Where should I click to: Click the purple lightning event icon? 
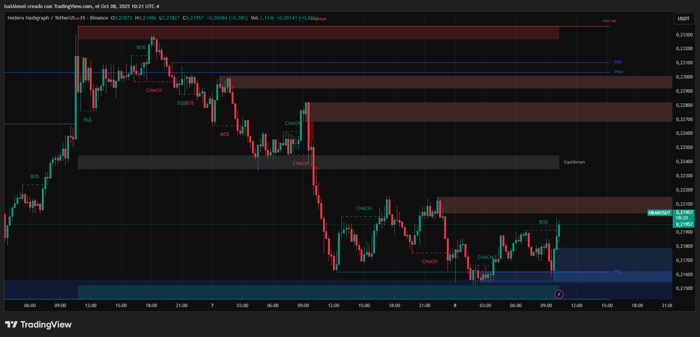tap(559, 294)
